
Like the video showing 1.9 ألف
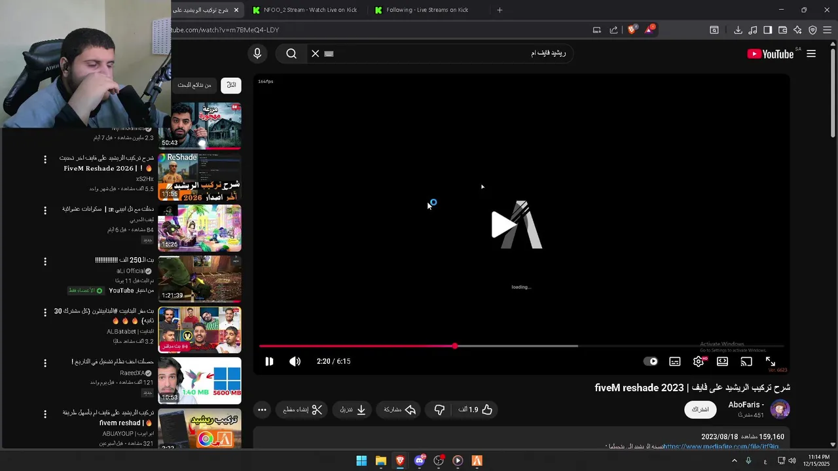[476, 410]
